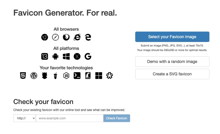Open the http:// protocol dropdown
220x134 pixels.
[24, 118]
